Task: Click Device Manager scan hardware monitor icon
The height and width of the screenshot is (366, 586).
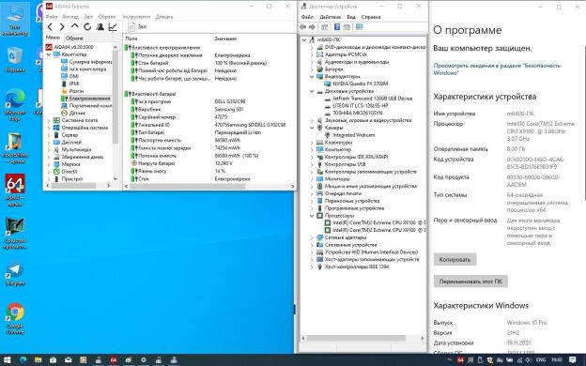Action: click(359, 27)
